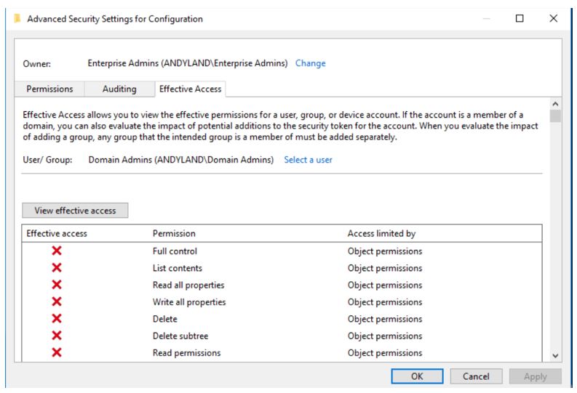This screenshot has height=393, width=577.
Task: Confirm with the OK button
Action: coord(417,376)
